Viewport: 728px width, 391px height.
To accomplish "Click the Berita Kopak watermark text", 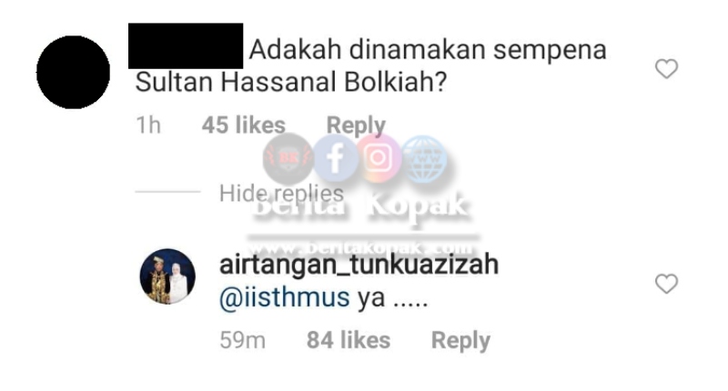I will [x=361, y=206].
